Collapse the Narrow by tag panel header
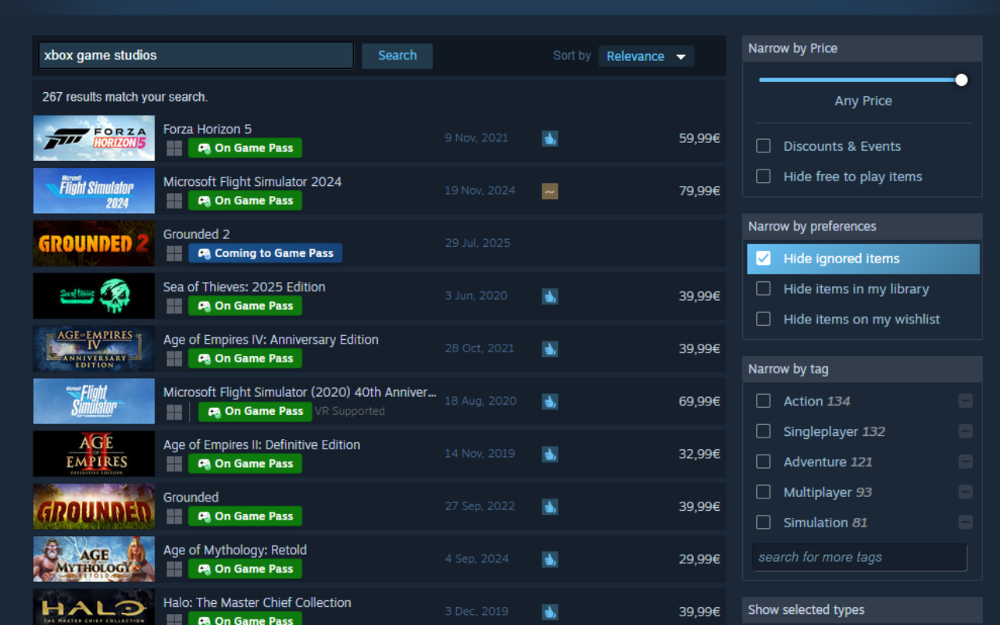1000x625 pixels. (862, 370)
